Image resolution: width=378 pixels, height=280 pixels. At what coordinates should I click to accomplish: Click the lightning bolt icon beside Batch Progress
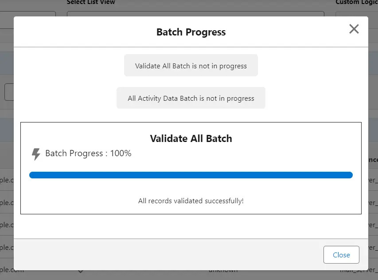[x=36, y=153]
